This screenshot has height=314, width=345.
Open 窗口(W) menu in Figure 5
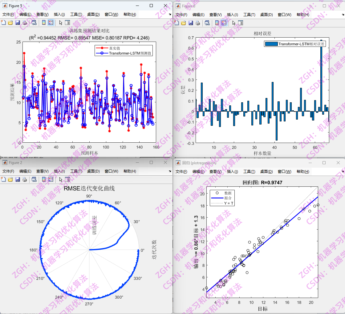pos(111,14)
